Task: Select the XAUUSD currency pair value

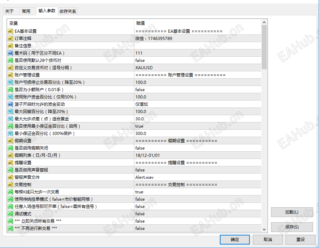Action: (x=144, y=68)
